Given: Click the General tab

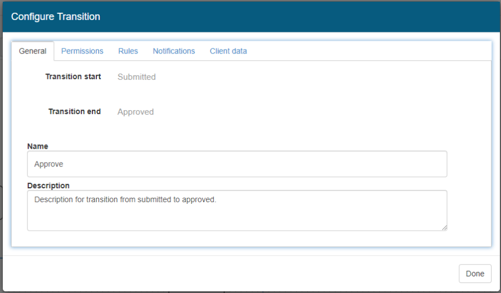Looking at the screenshot, I should (x=33, y=51).
